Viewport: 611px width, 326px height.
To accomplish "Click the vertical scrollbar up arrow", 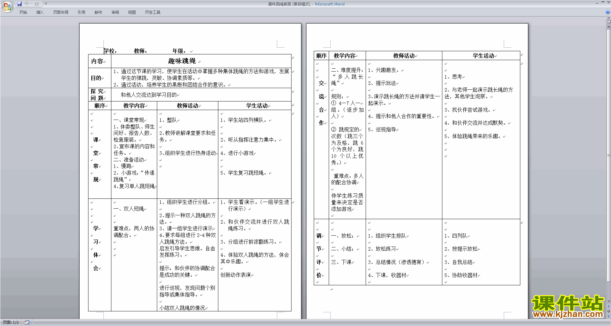I will [609, 27].
